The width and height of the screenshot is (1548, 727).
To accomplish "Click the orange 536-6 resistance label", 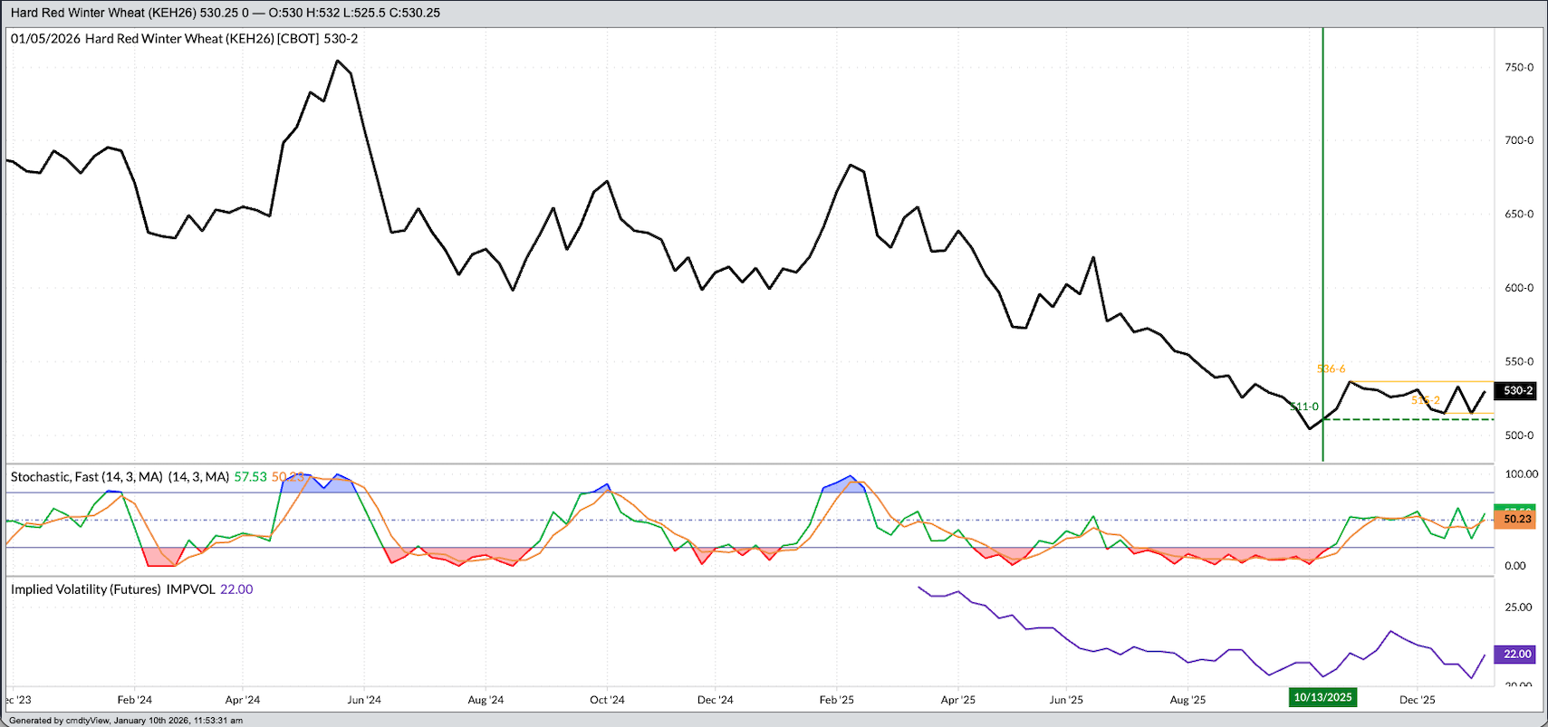I will coord(1331,369).
